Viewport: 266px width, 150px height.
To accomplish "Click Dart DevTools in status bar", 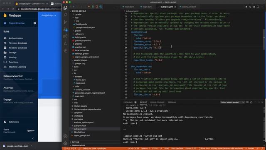I will coord(177,148).
